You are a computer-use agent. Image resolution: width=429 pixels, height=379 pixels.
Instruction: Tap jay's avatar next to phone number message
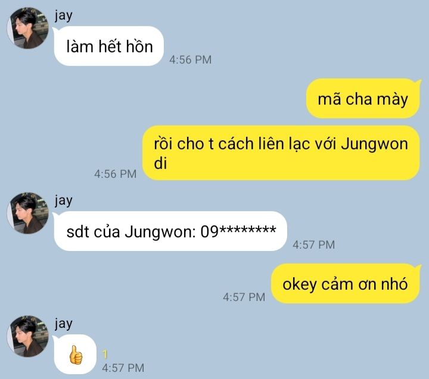(27, 213)
